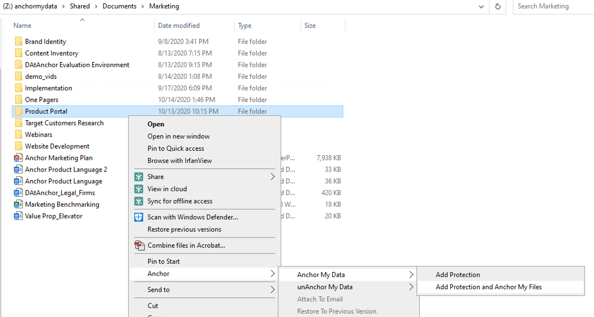The image size is (594, 317).
Task: Click the Value Prop_Elevator Word document icon
Action: (x=18, y=216)
